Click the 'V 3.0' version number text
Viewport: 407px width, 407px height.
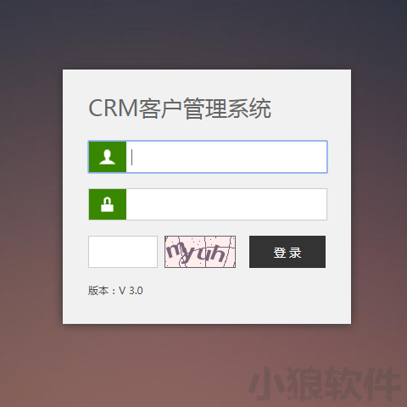pyautogui.click(x=131, y=291)
